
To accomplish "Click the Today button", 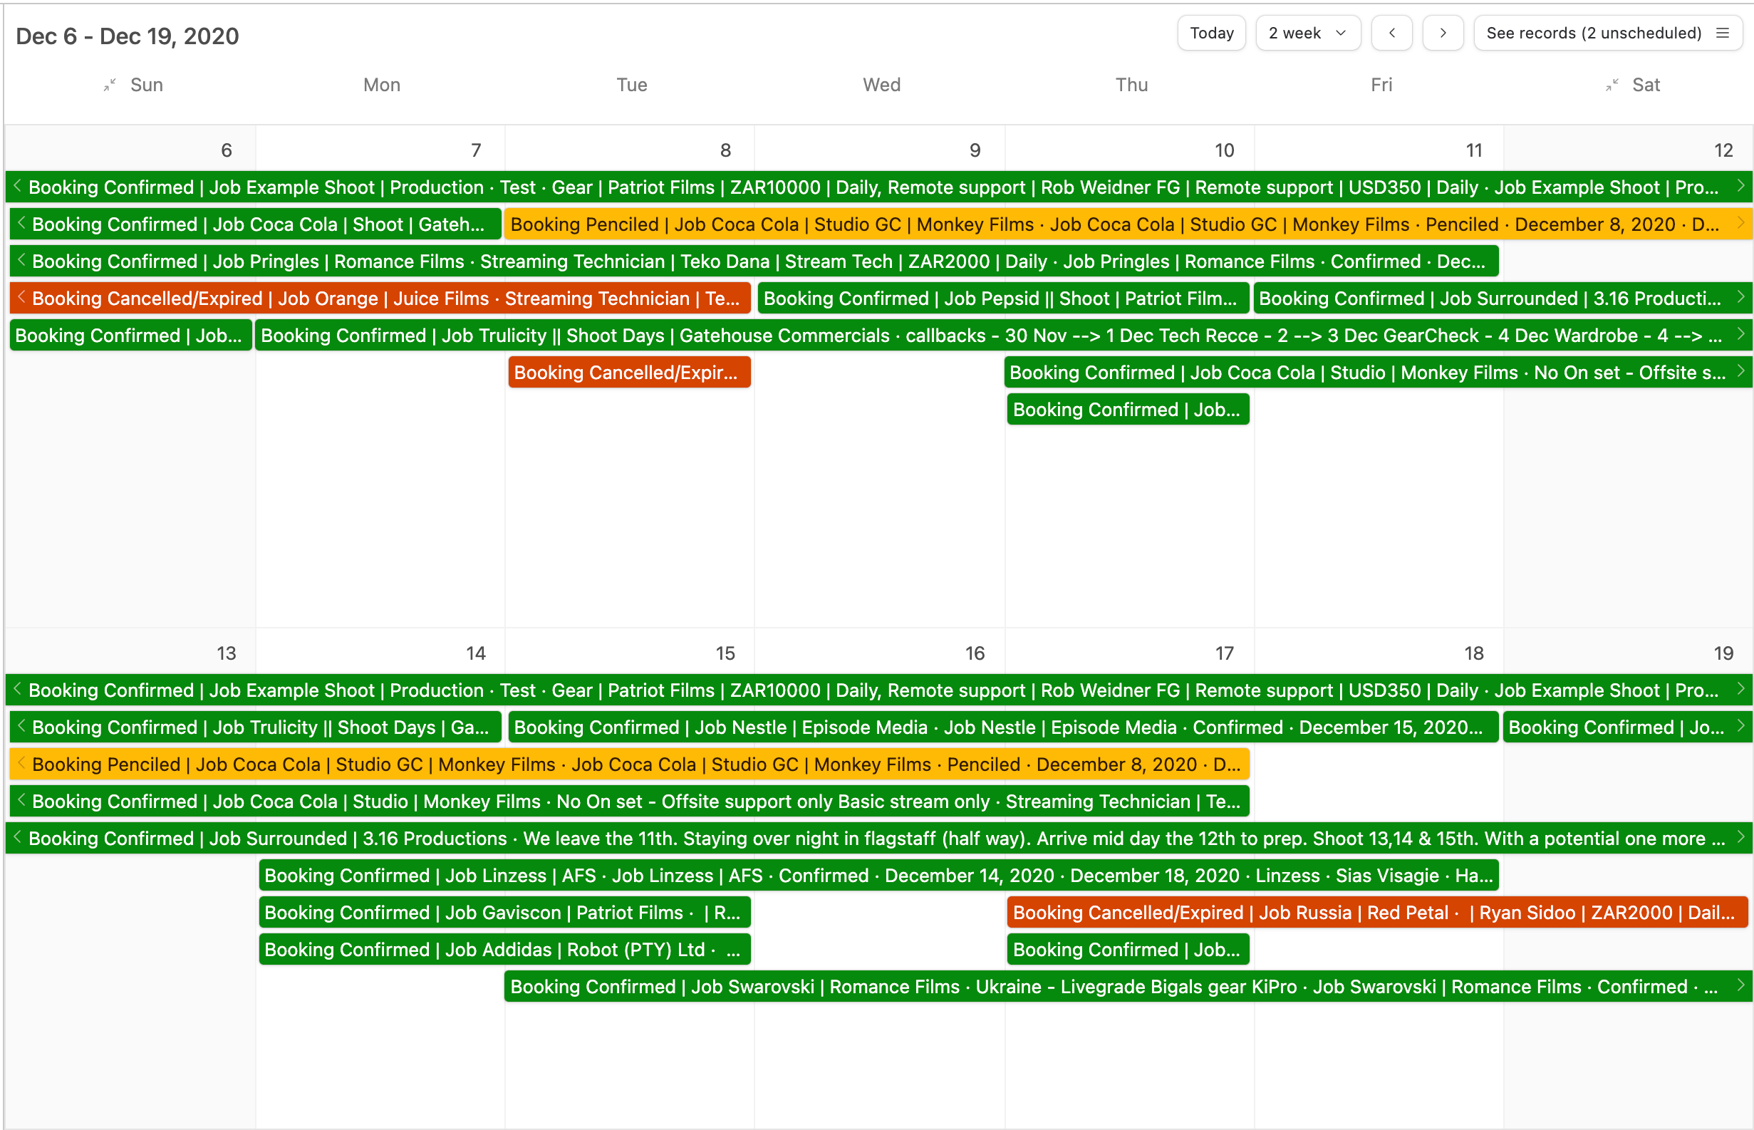I will [1211, 33].
